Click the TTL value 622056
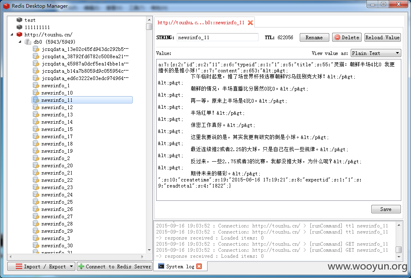Screen dimensions: 411x278 click(285, 38)
